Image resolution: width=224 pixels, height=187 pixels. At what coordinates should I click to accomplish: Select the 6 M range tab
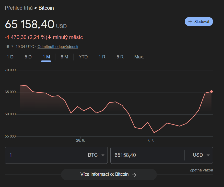(x=64, y=57)
